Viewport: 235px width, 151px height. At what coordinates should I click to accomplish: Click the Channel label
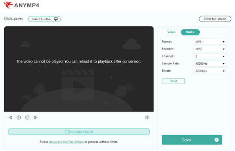(168, 56)
